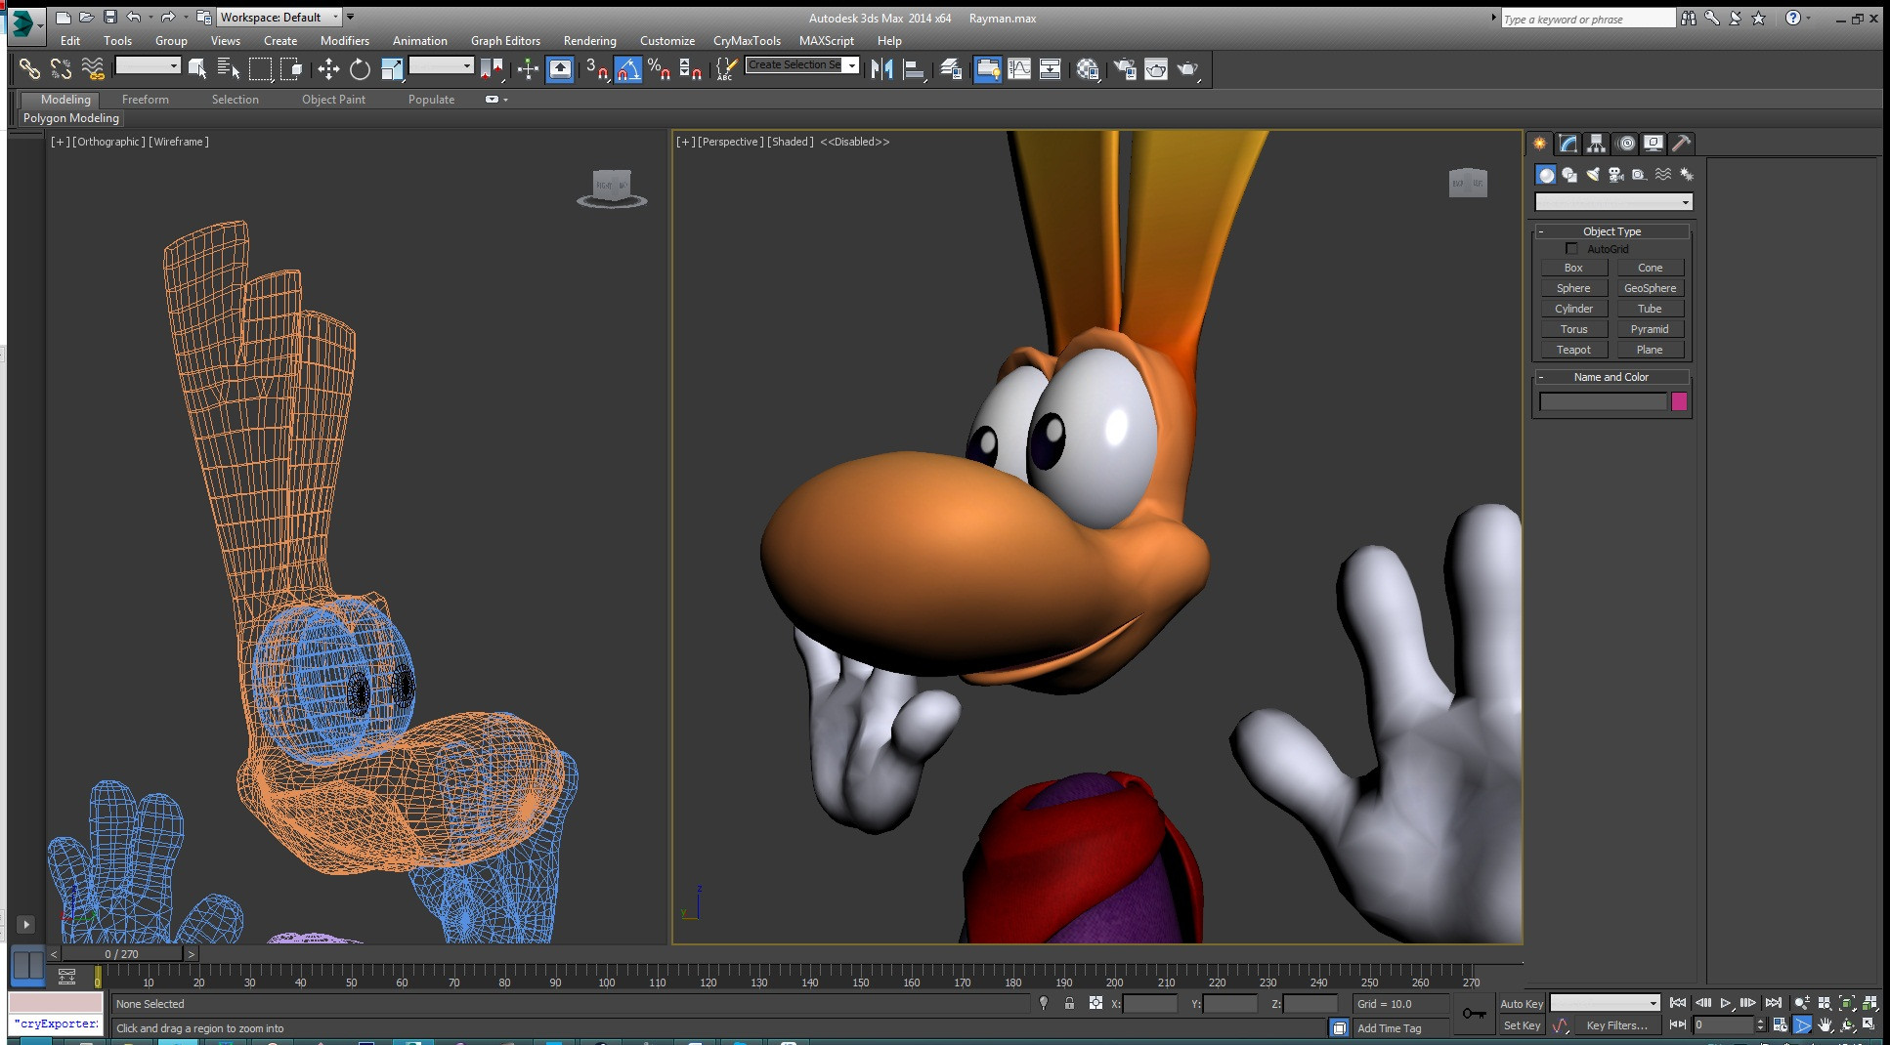This screenshot has width=1890, height=1045.
Task: Switch to the Object Paint ribbon tab
Action: click(333, 100)
